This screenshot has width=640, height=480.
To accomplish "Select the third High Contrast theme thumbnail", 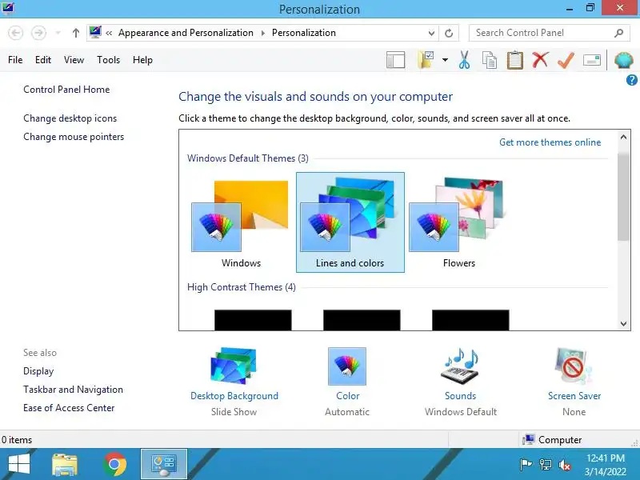I will [x=470, y=319].
